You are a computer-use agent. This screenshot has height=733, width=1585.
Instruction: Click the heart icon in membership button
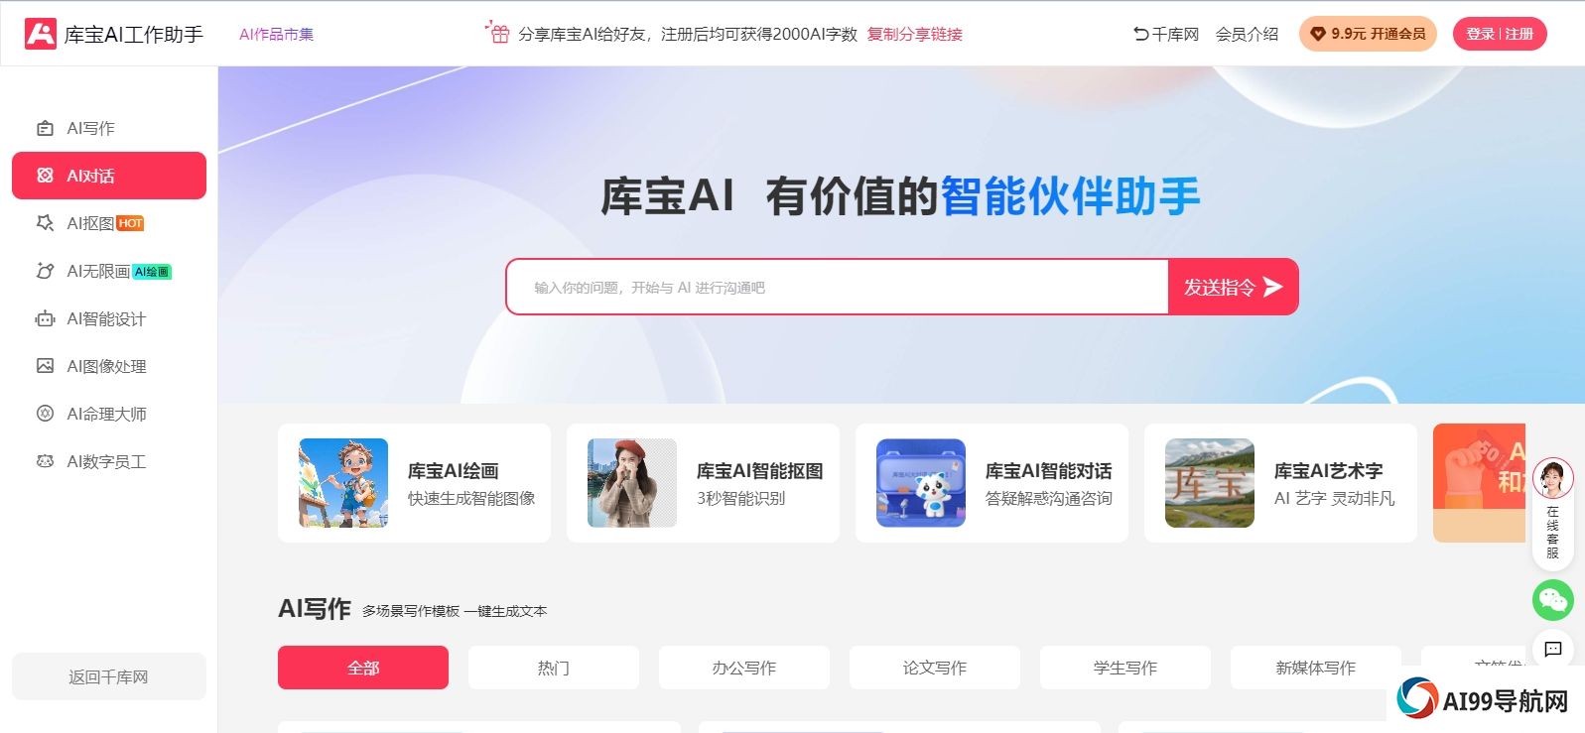tap(1318, 34)
